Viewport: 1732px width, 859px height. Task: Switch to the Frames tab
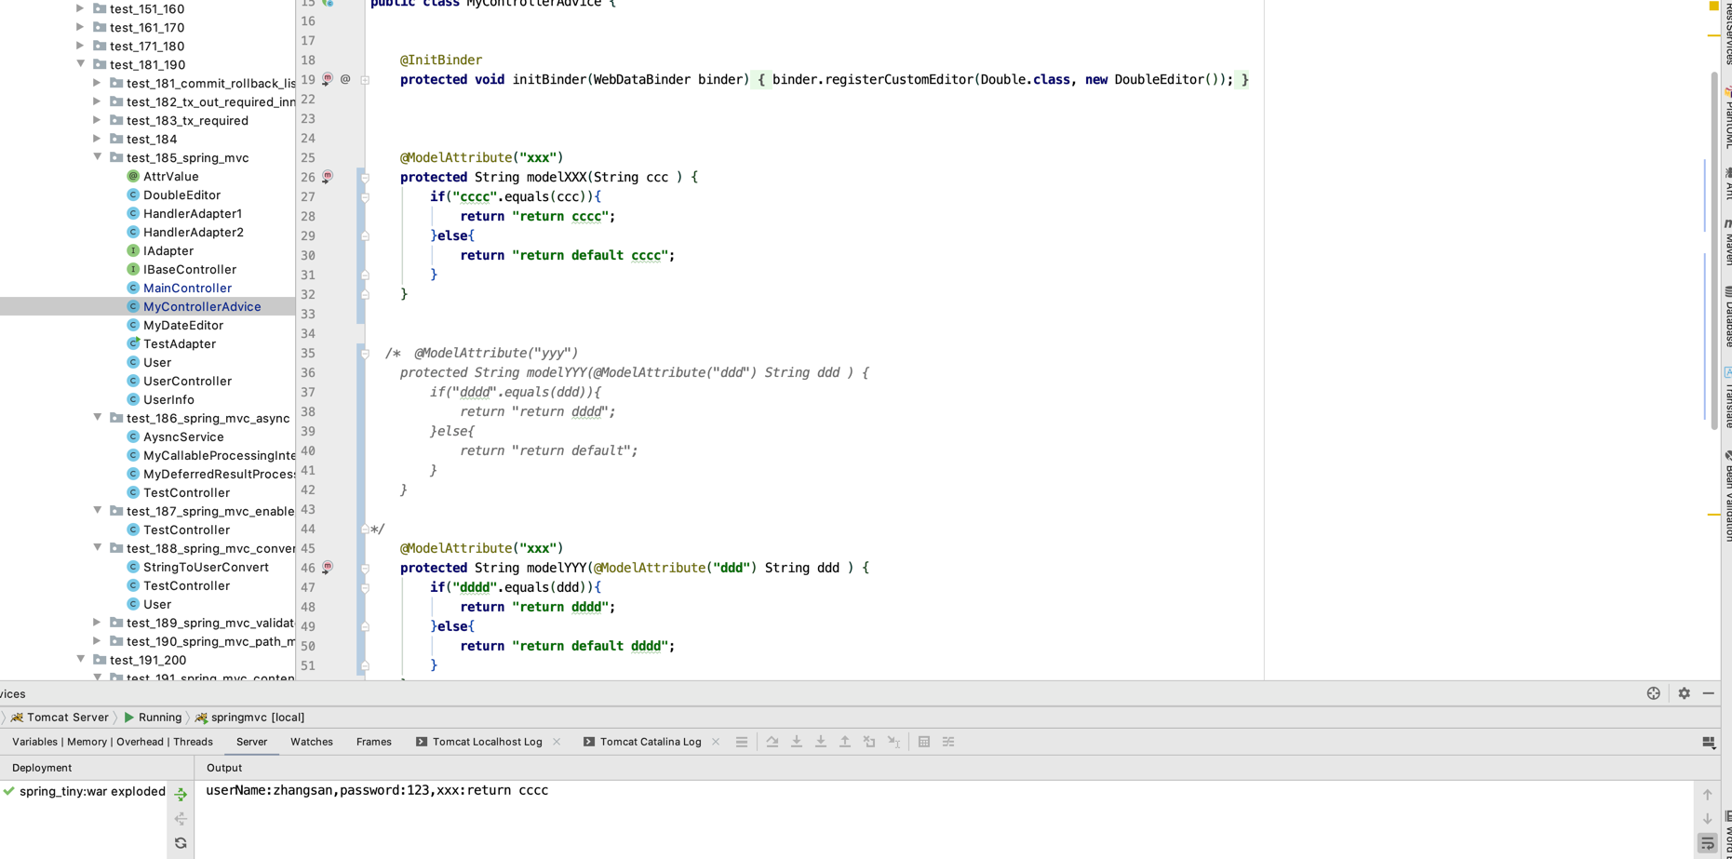(373, 742)
